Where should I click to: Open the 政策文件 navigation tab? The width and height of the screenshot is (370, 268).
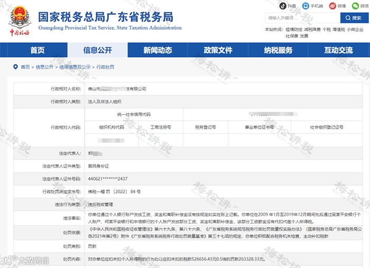[x=218, y=50]
